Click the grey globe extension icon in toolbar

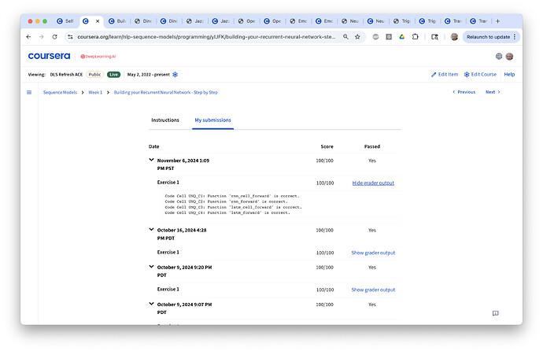pyautogui.click(x=375, y=37)
